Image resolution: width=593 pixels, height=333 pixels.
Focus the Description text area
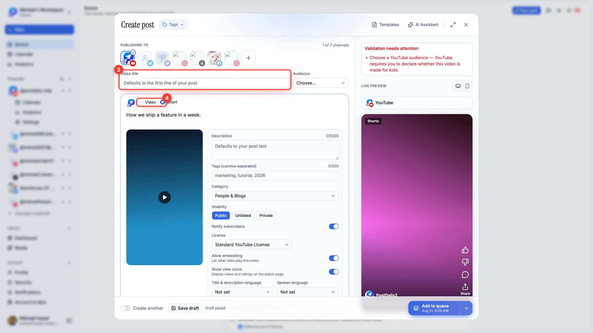click(x=275, y=150)
